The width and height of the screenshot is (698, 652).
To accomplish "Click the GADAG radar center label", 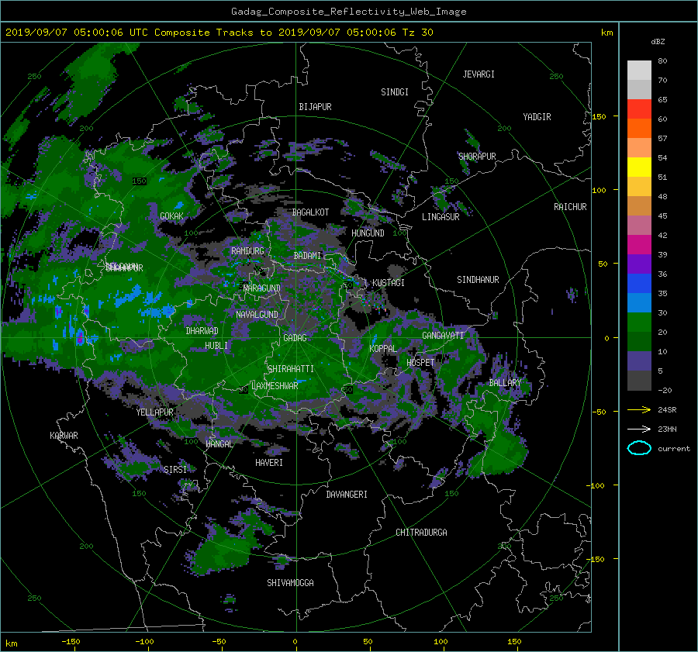I will click(295, 338).
